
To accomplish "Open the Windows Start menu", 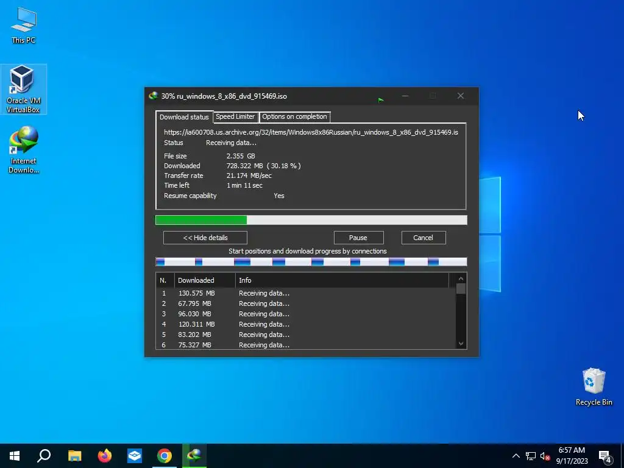I will [x=15, y=456].
